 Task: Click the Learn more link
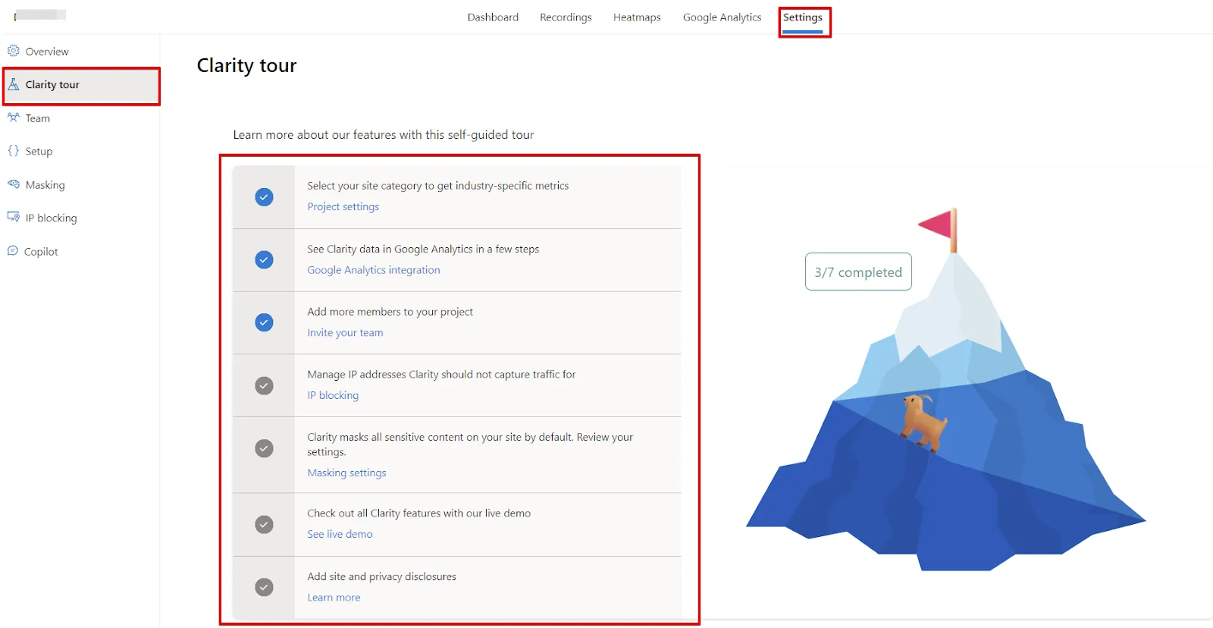coord(334,598)
